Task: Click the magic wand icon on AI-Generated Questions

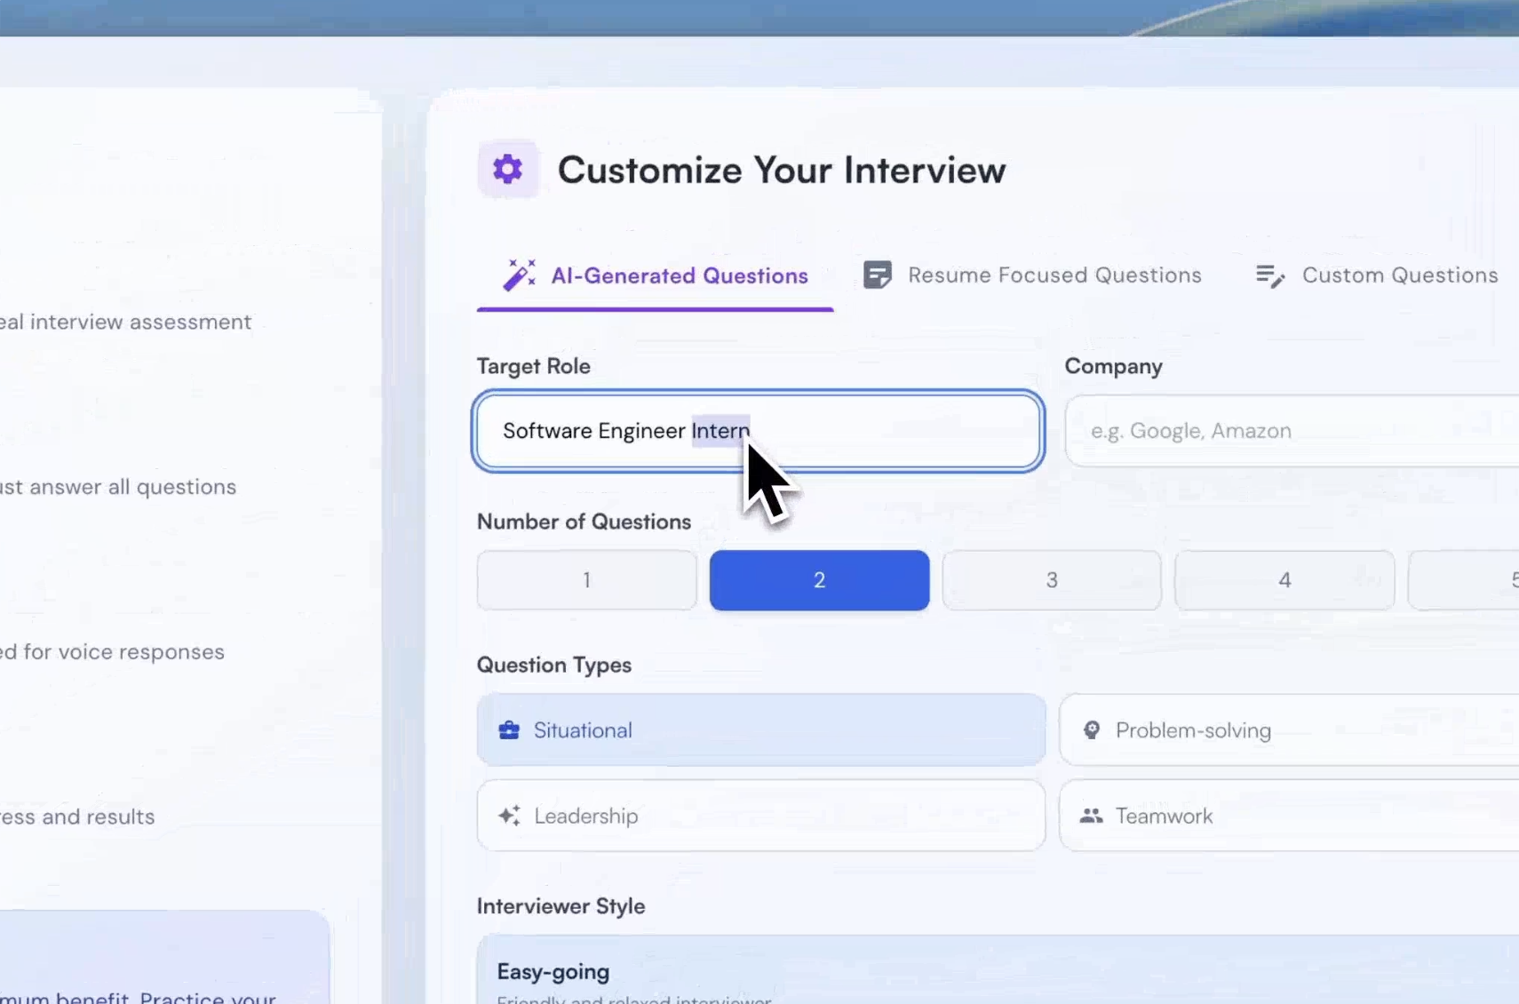Action: coord(519,275)
